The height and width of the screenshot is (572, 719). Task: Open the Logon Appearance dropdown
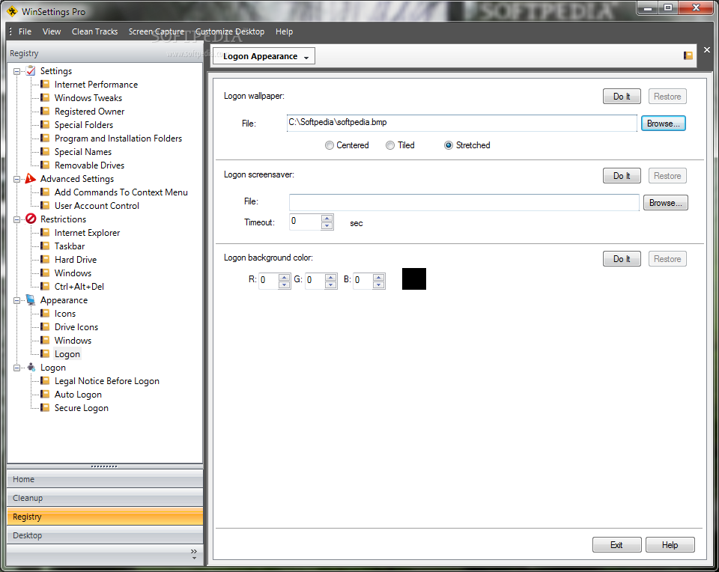point(264,56)
